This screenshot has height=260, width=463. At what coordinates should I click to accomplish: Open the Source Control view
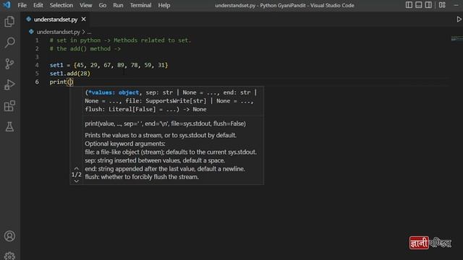click(x=9, y=64)
